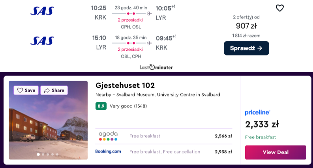Select the second dot in photo carousel
Viewport: 313px width, 168px height.
pyautogui.click(x=43, y=154)
